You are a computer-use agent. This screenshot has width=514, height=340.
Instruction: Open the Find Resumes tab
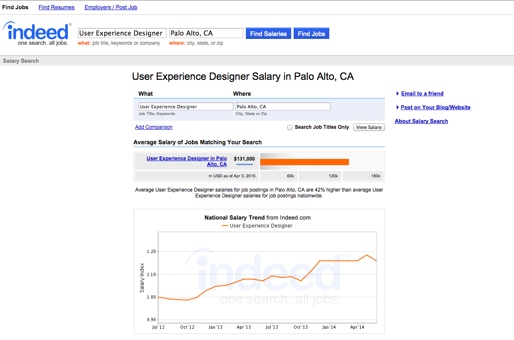[x=57, y=7]
